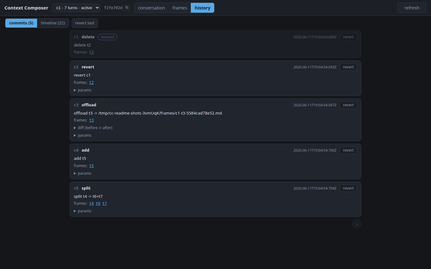Expand params in the c3 offload commit
Viewport: 431px width, 269px height.
click(83, 135)
